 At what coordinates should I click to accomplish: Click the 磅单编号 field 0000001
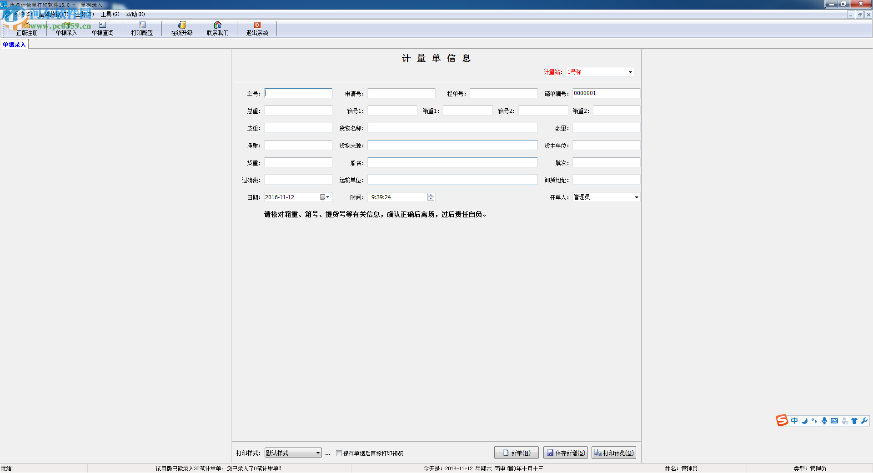607,93
